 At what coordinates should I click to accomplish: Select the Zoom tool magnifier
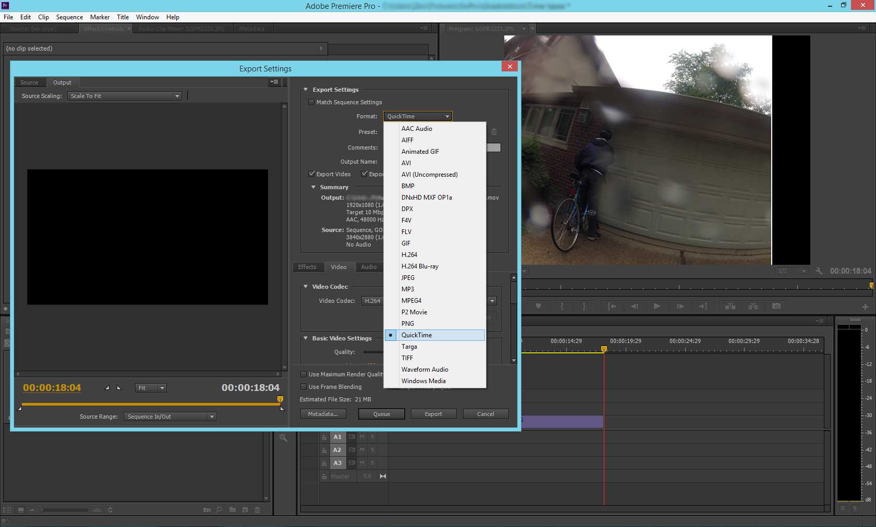point(283,438)
